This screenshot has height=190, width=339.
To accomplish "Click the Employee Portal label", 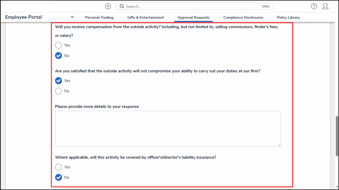I will tap(23, 17).
